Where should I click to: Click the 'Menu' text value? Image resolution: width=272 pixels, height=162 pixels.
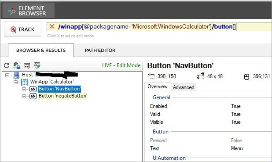[x=237, y=148]
